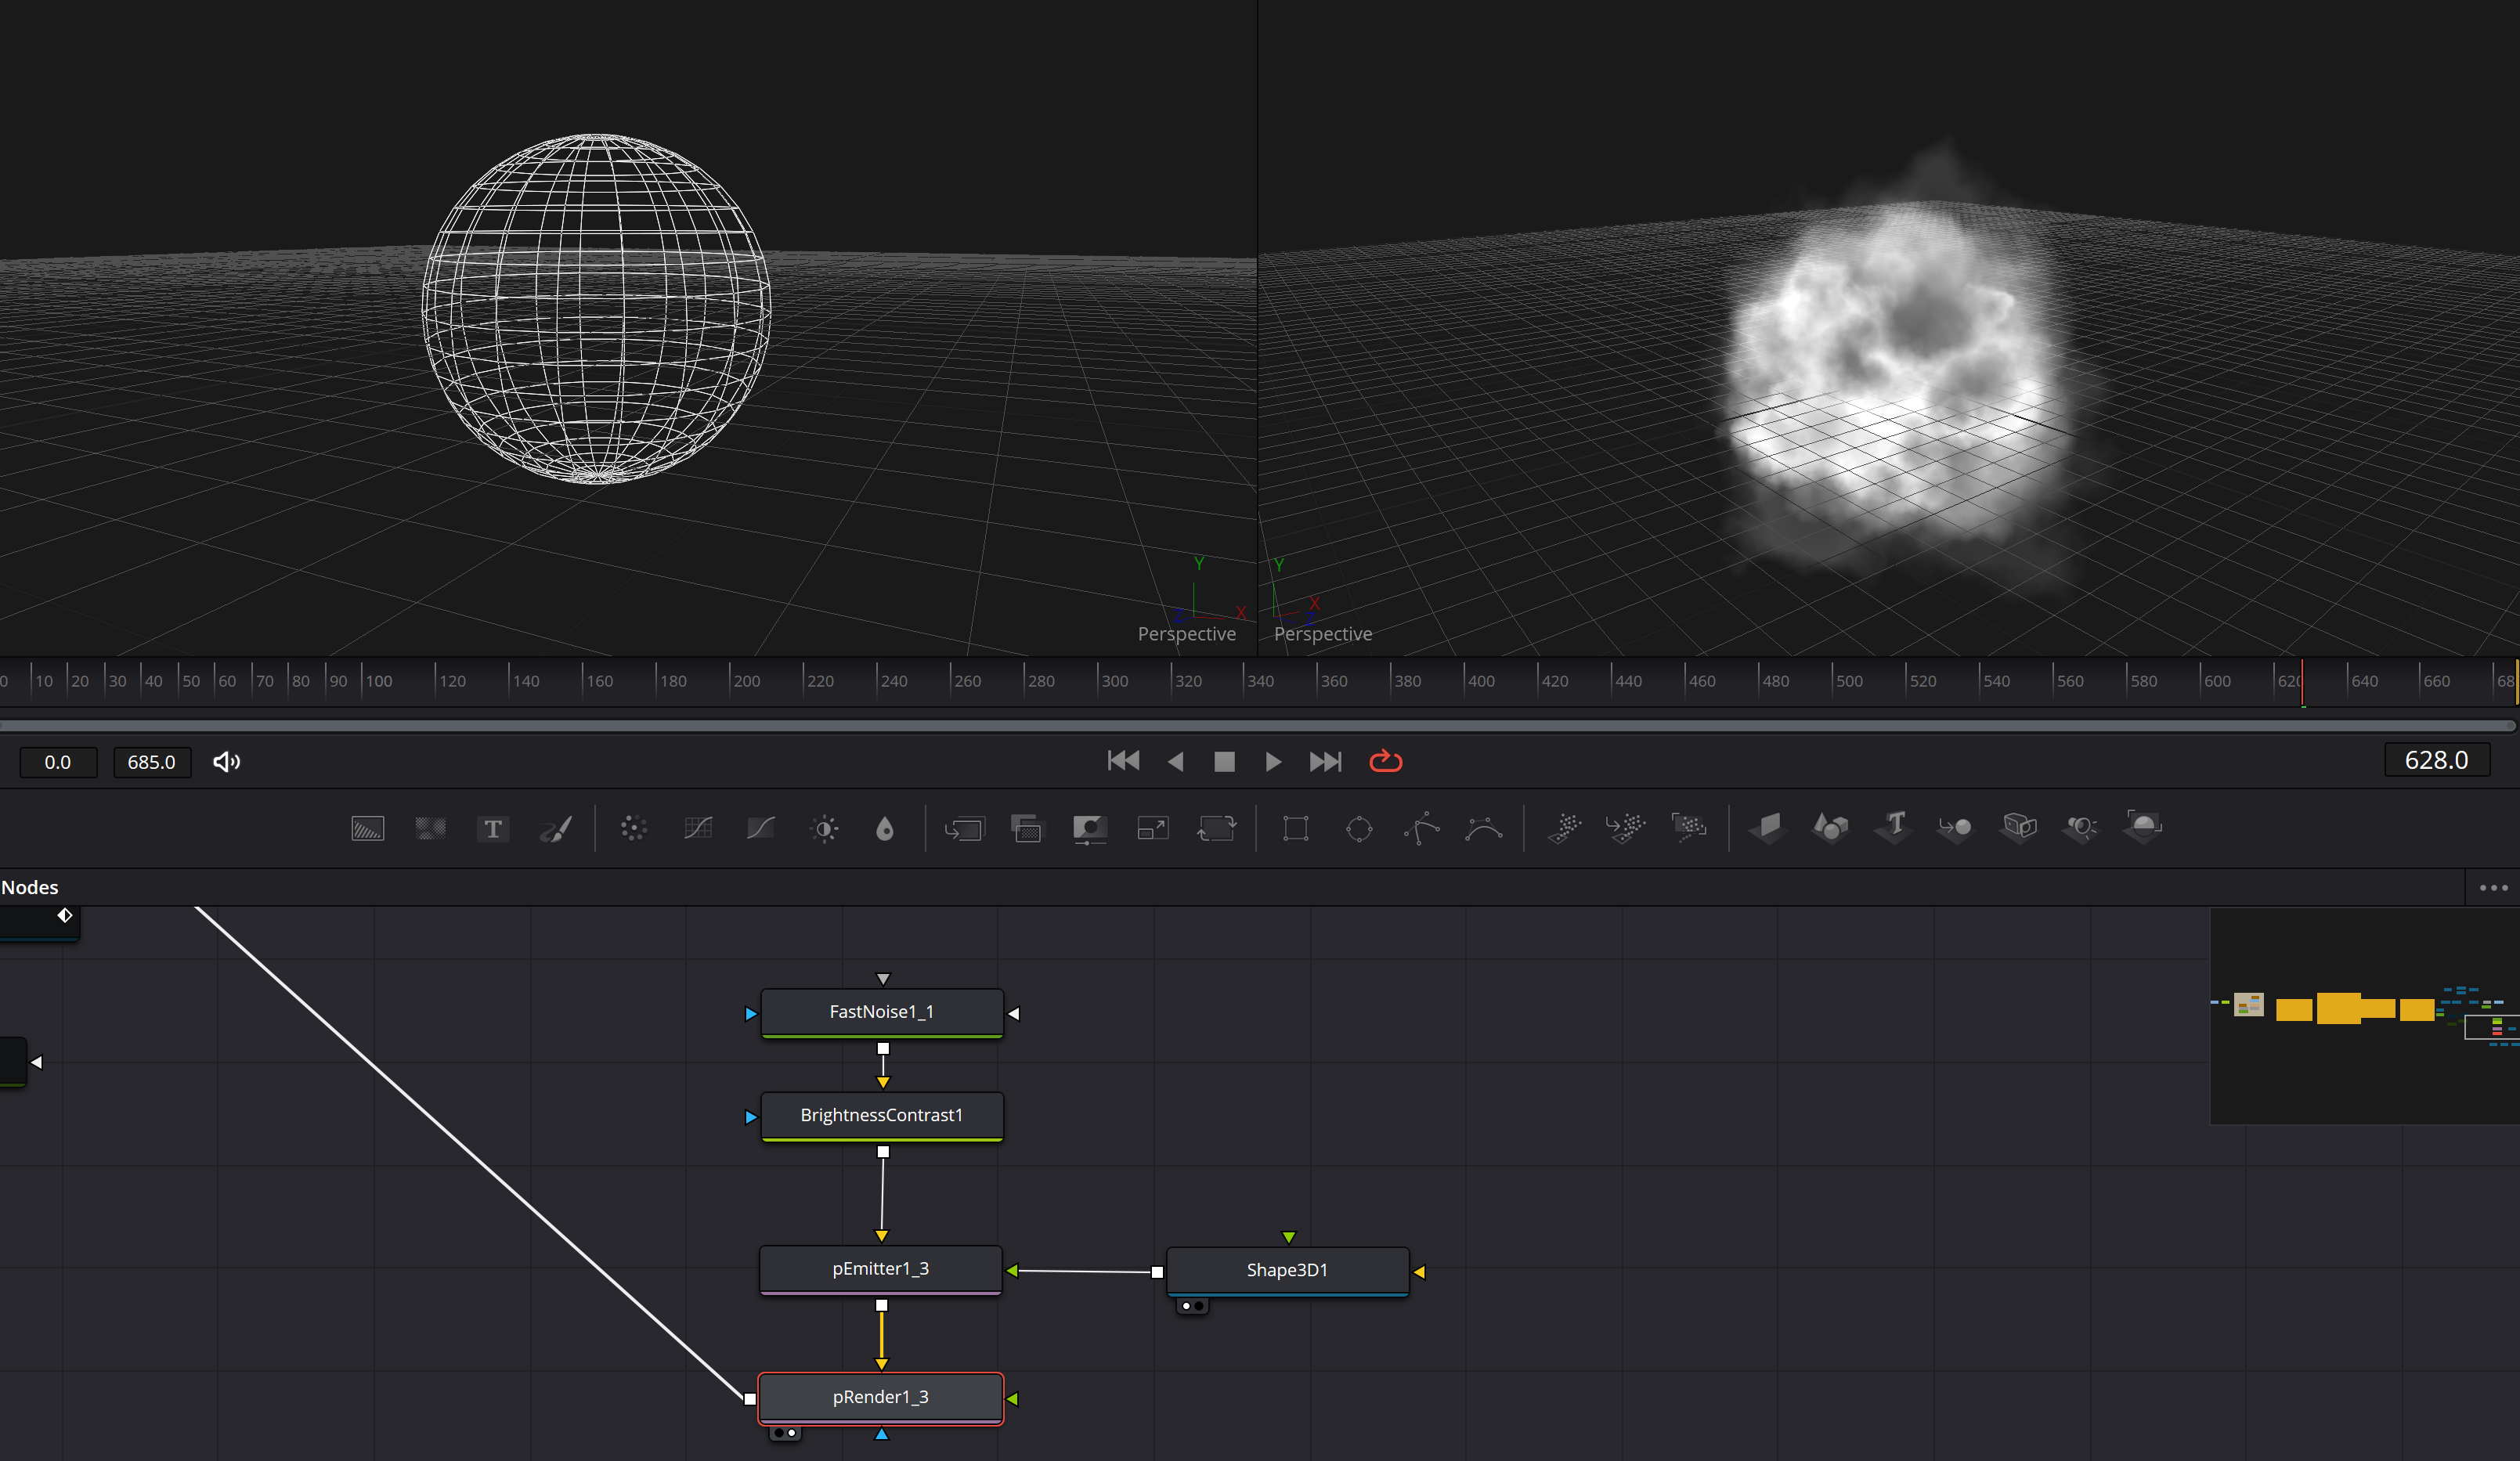This screenshot has height=1461, width=2520.
Task: Add a pMerge particle node from the toolbar
Action: pos(1626,828)
